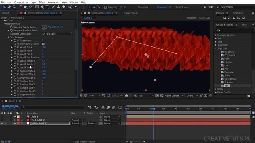Toggle stopwatch for R1 Segment Size X
Screen dimensions: 255x143
point(15,71)
